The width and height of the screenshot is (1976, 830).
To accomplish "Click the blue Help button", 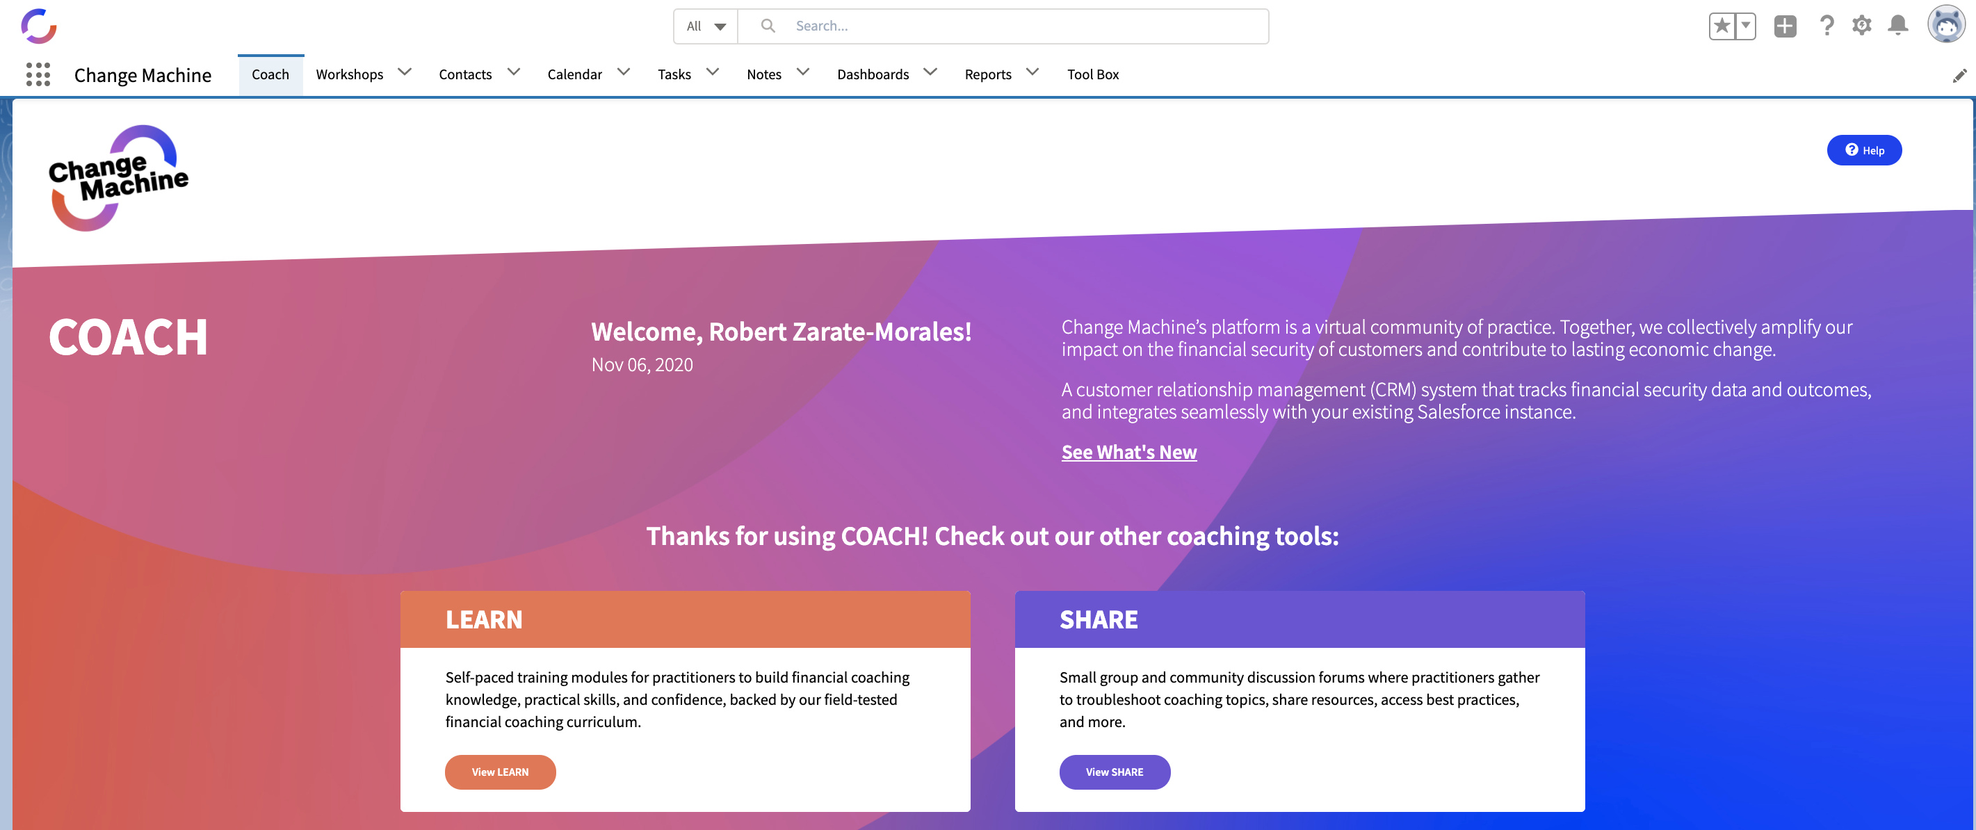I will click(1864, 150).
